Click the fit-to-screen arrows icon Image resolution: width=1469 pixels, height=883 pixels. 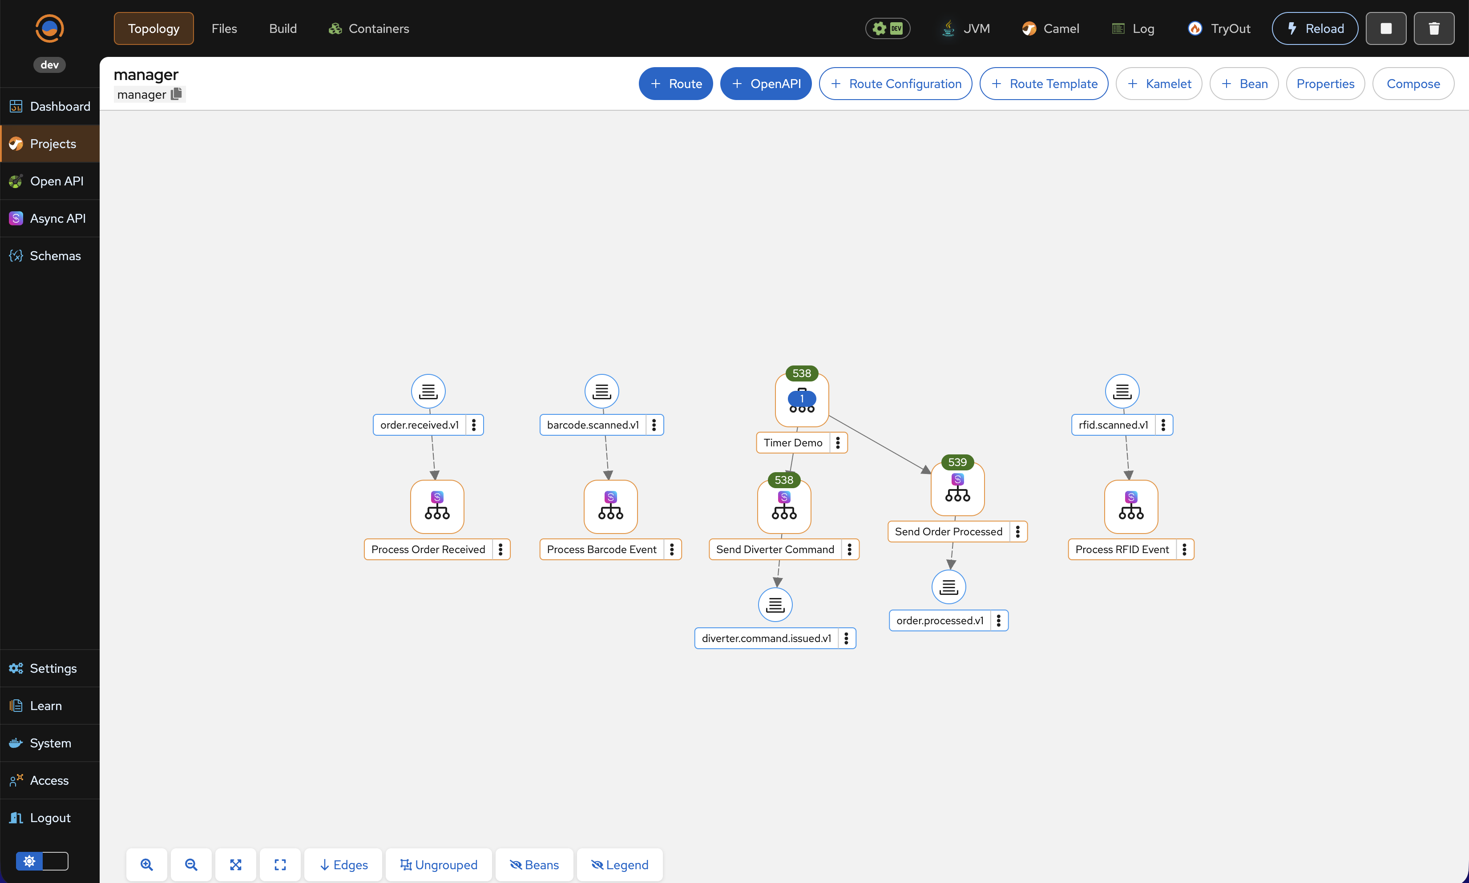coord(236,865)
